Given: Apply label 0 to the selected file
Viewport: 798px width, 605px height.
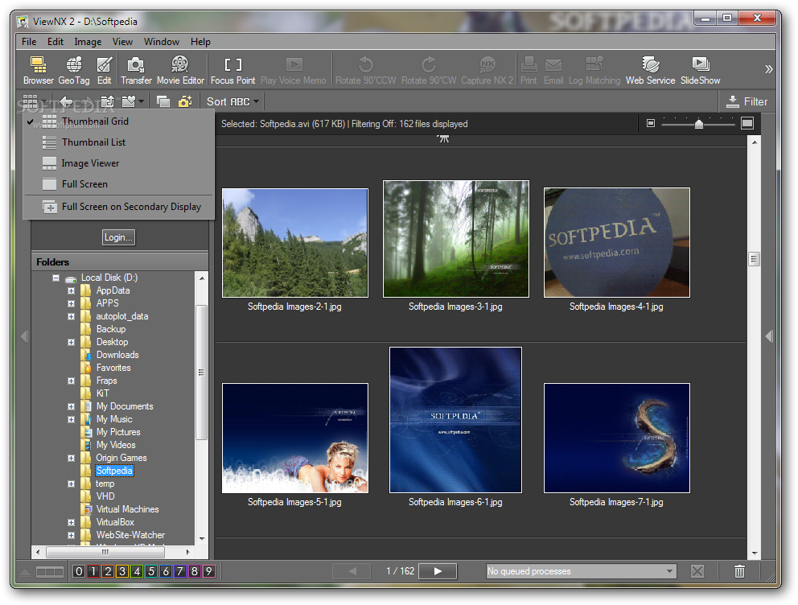Looking at the screenshot, I should point(79,571).
